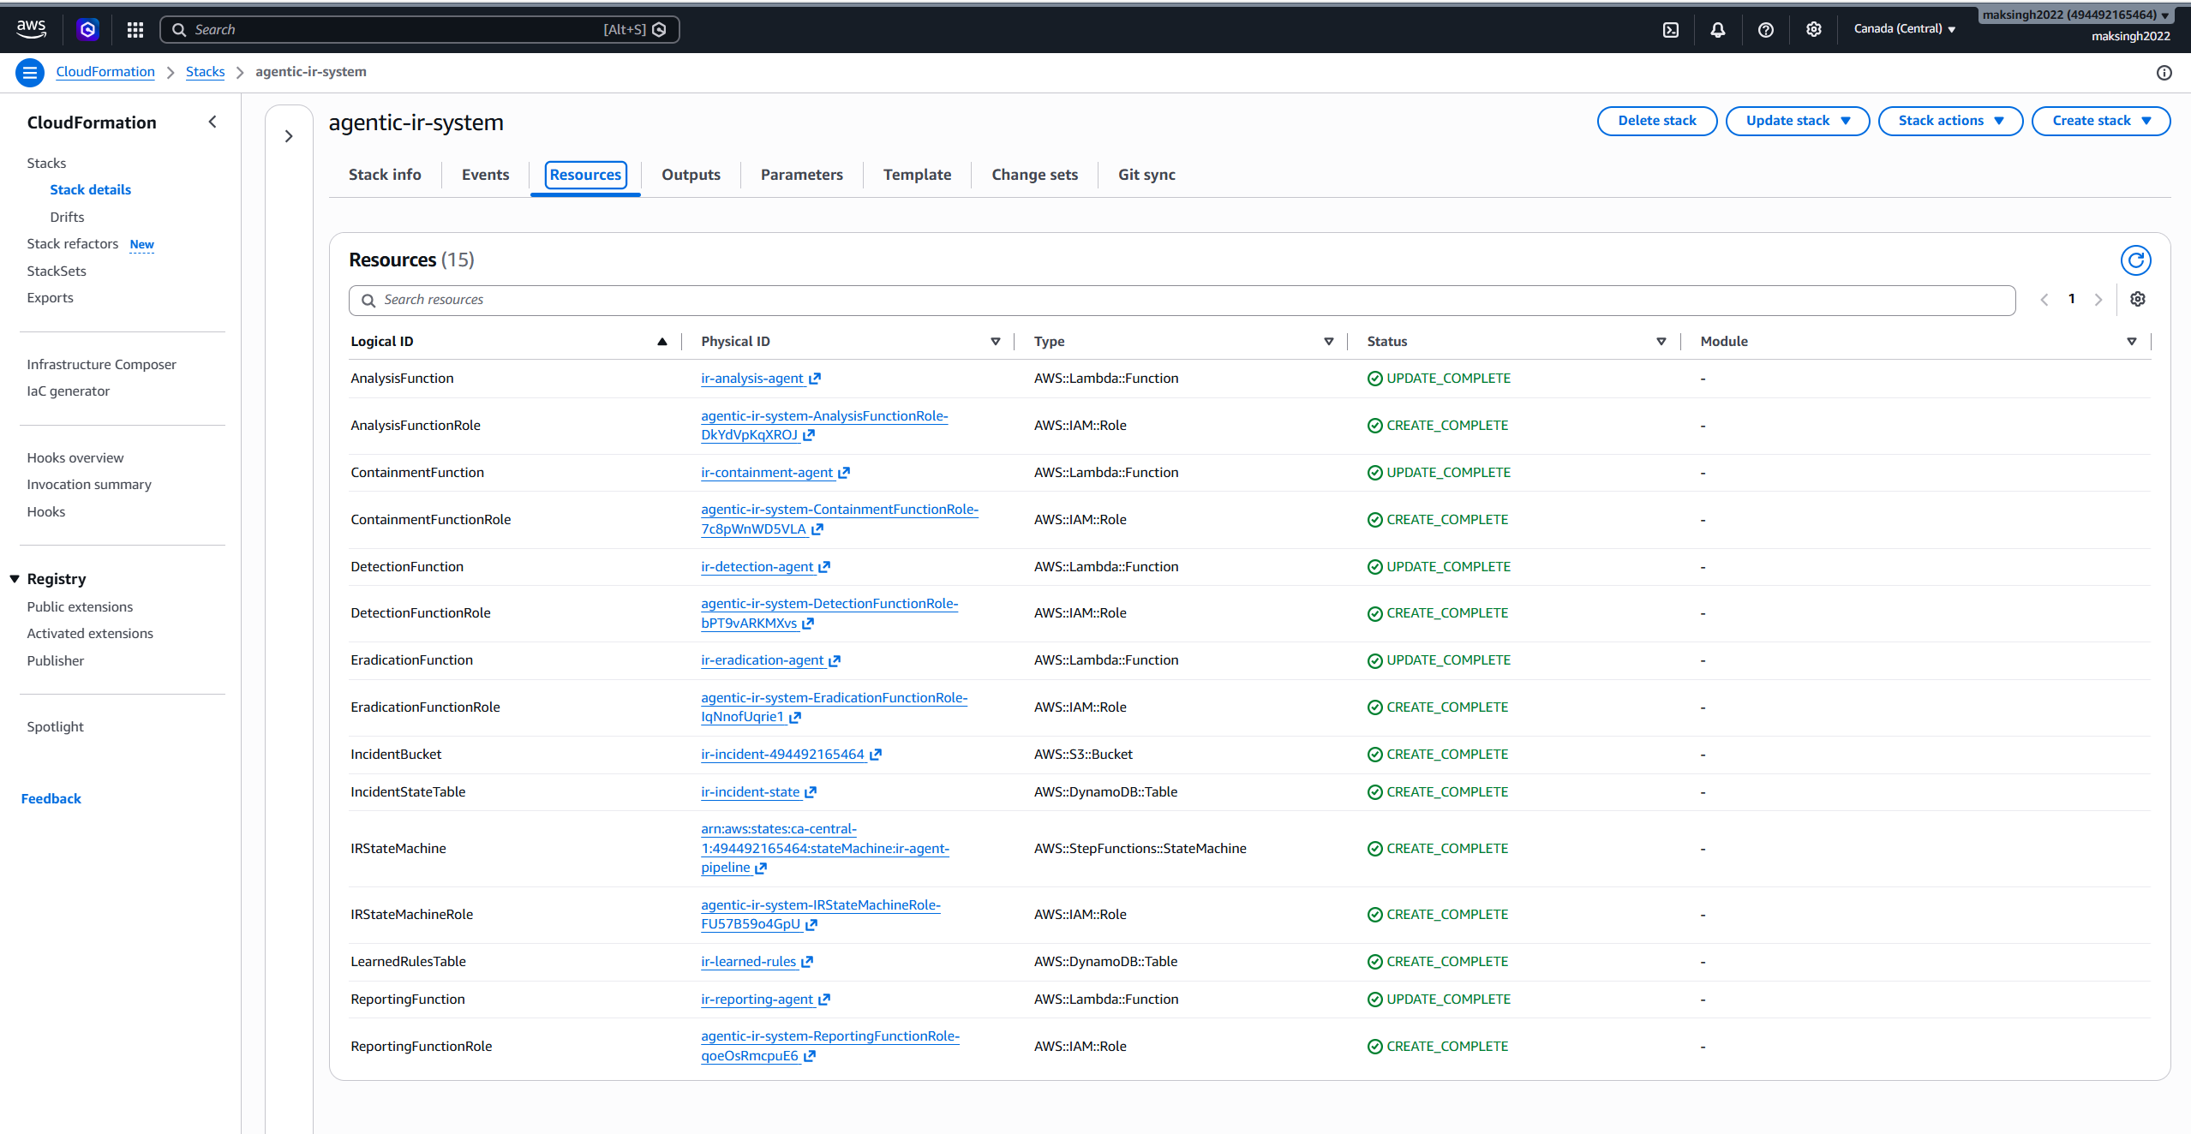This screenshot has width=2191, height=1134.
Task: Switch to the Git sync tab
Action: point(1146,175)
